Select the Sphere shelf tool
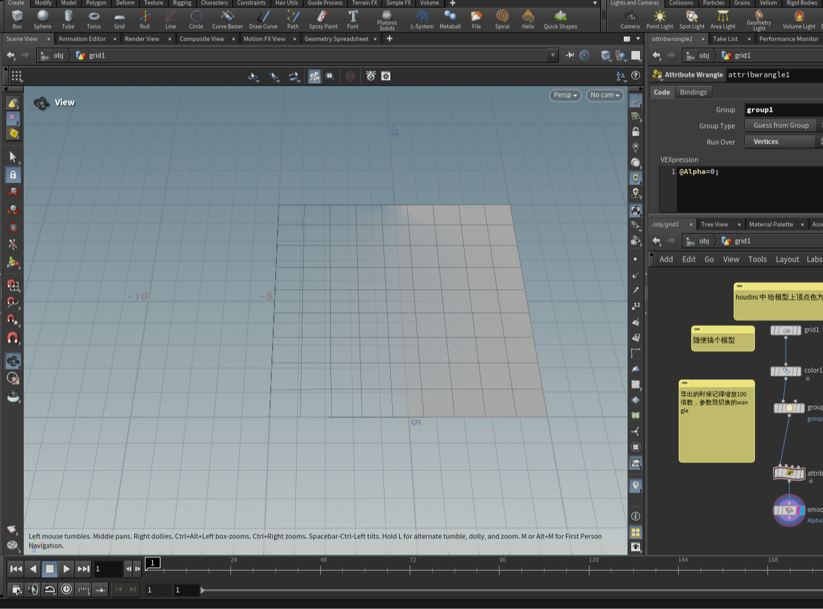Viewport: 823px width, 609px height. (x=42, y=19)
